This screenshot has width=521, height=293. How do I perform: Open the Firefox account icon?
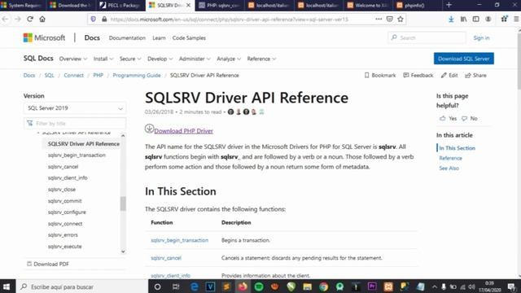click(488, 20)
